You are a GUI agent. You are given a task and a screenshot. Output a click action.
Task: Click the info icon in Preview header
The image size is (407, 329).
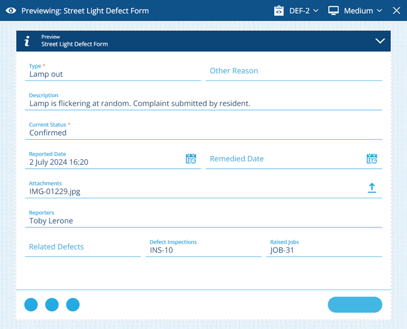click(x=27, y=41)
